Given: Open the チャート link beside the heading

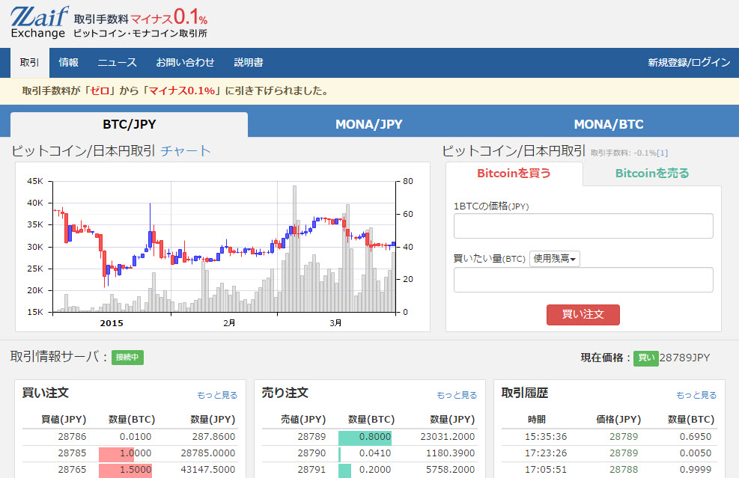Looking at the screenshot, I should [x=185, y=150].
